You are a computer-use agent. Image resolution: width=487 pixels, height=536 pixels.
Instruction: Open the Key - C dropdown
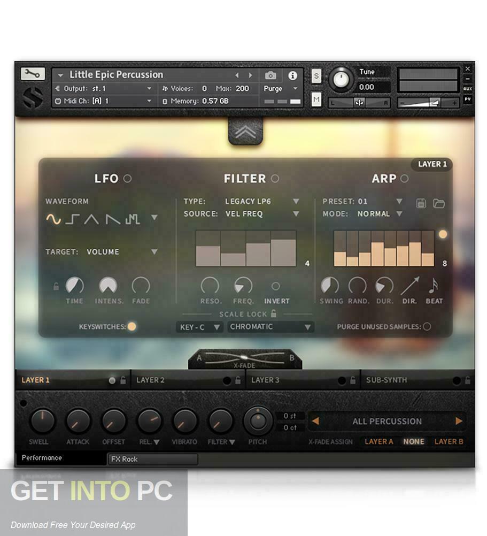click(199, 327)
